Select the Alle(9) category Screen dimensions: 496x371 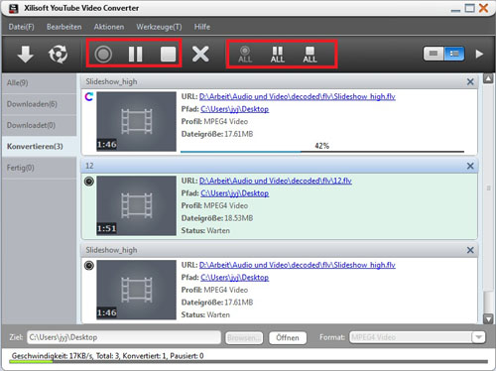(39, 82)
